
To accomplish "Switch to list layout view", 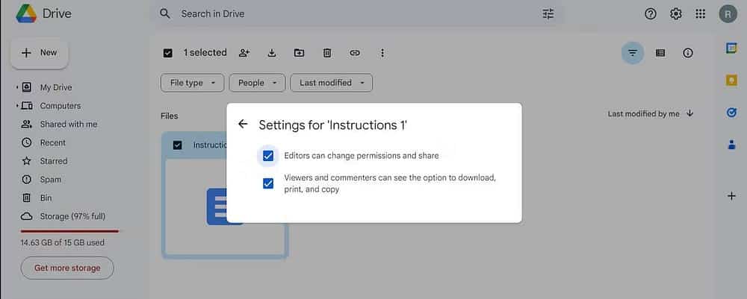I will coord(660,53).
